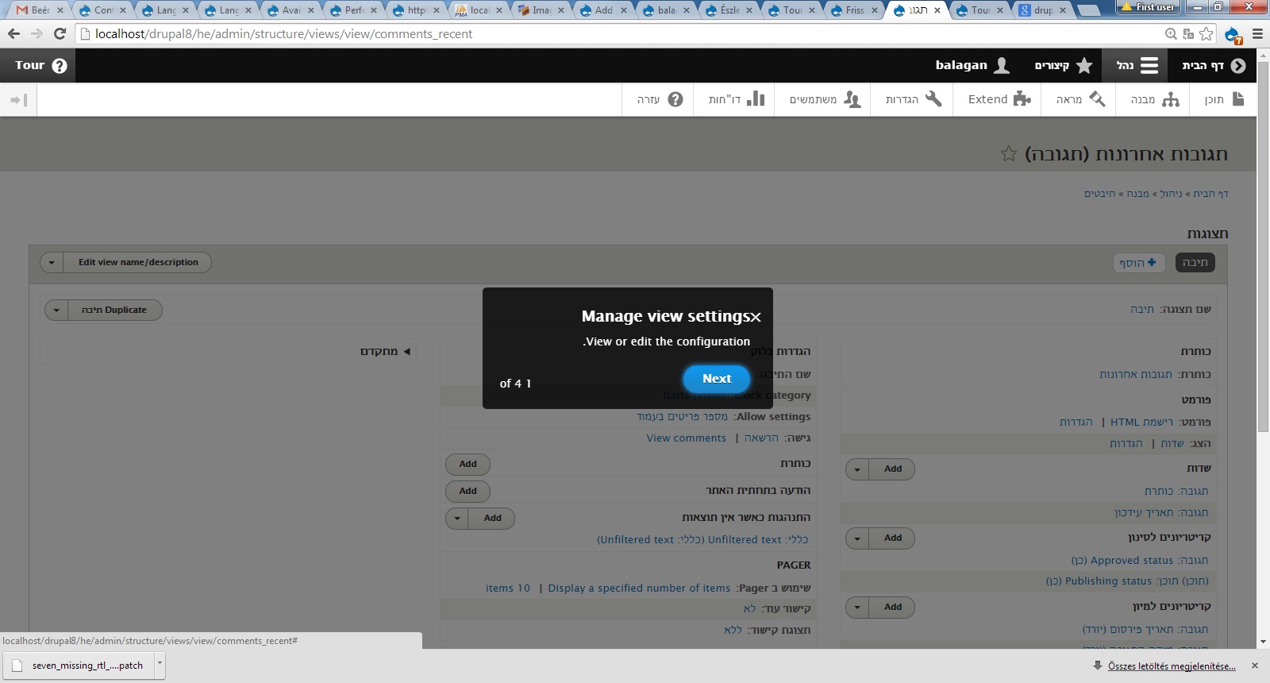Click the Duplicate תיבה button

click(114, 310)
